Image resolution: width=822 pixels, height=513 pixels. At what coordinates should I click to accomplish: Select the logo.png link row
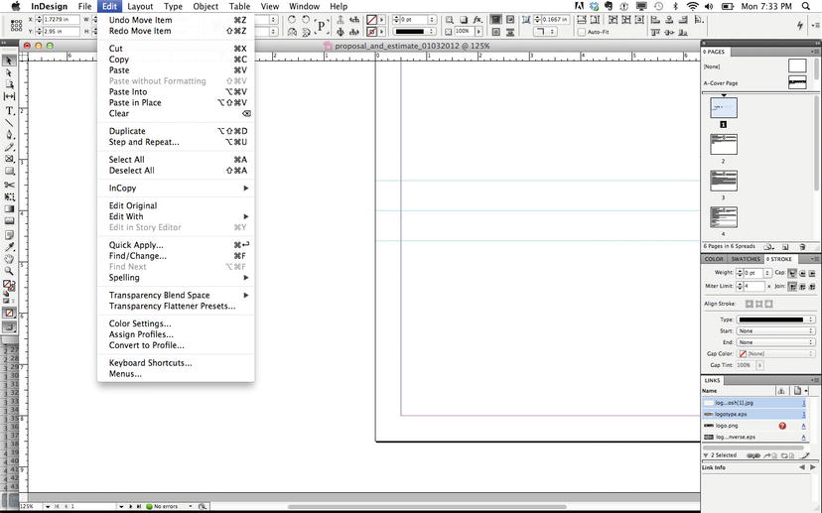tap(754, 426)
